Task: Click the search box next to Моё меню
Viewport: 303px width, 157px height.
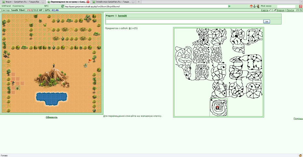Action: point(286,6)
